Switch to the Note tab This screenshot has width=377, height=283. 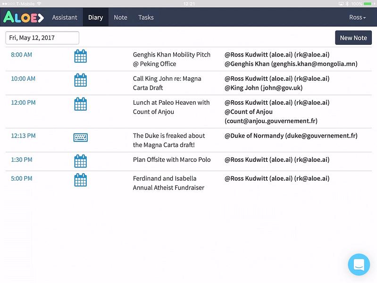pos(120,17)
